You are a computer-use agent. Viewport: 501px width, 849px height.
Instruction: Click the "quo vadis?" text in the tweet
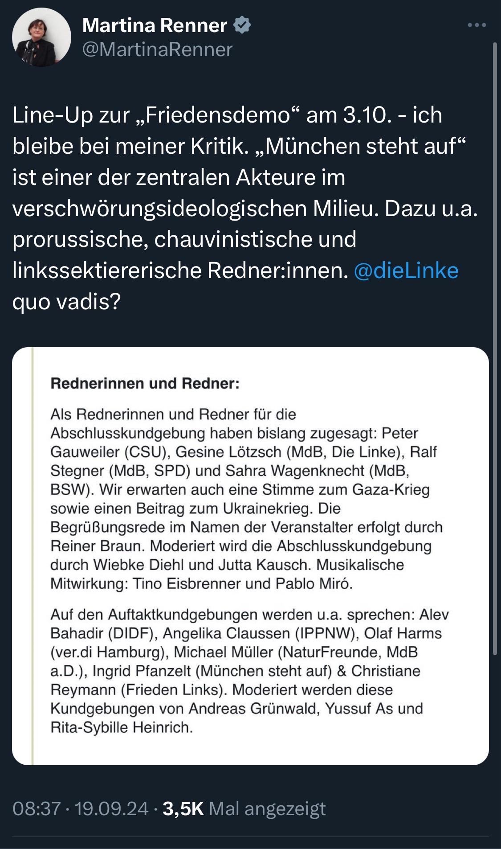tap(67, 302)
